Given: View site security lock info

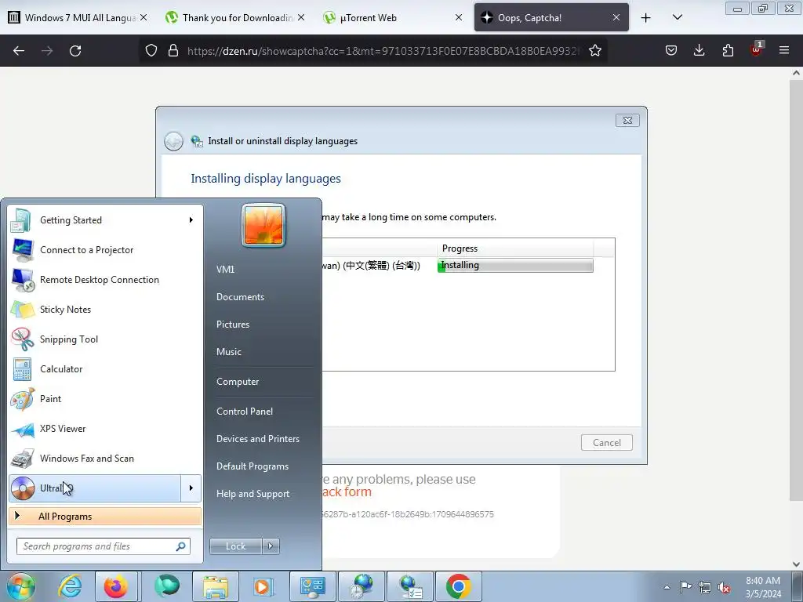Looking at the screenshot, I should pos(173,51).
